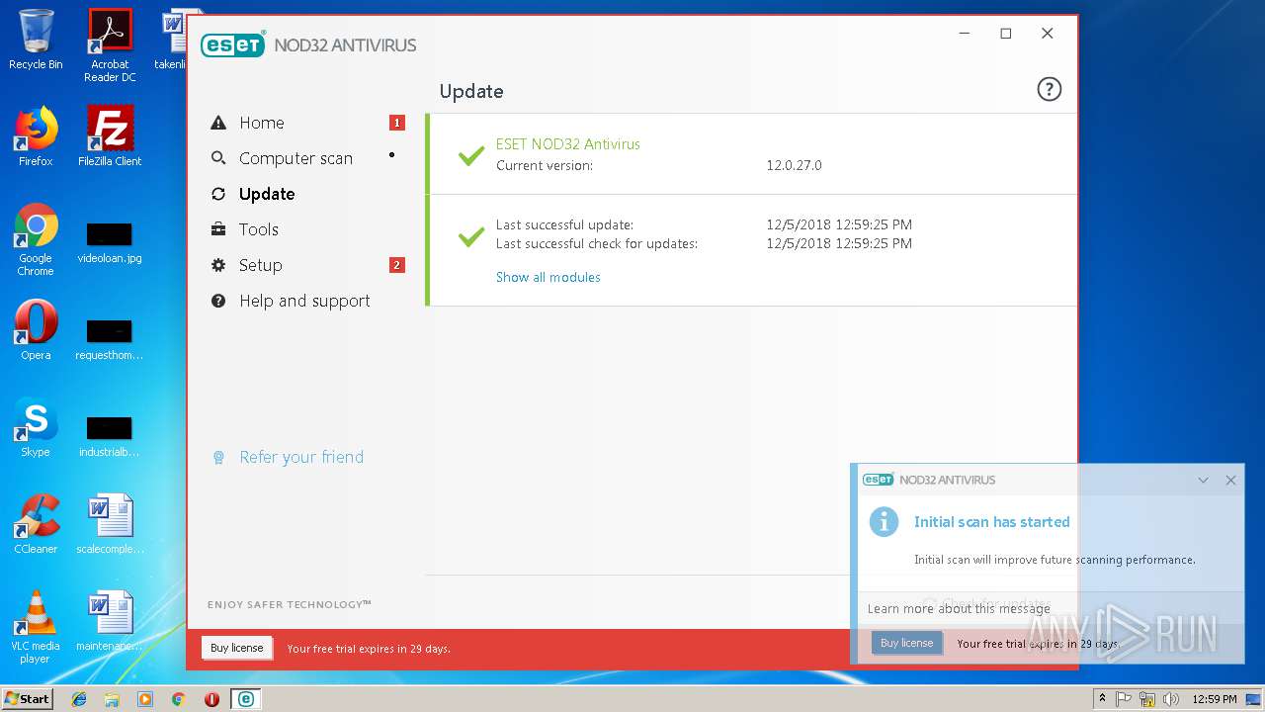Image resolution: width=1265 pixels, height=712 pixels.
Task: Open FileZilla Client desktop shortcut
Action: [x=110, y=136]
